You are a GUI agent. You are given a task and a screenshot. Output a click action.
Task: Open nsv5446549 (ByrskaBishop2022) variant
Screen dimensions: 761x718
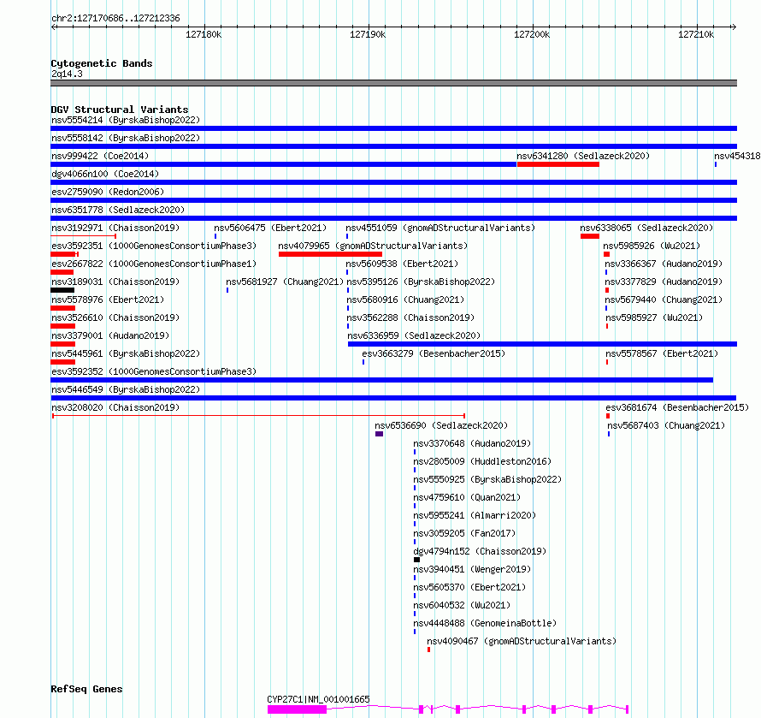click(126, 389)
